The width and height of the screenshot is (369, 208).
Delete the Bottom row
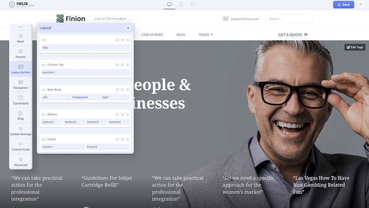(x=128, y=115)
